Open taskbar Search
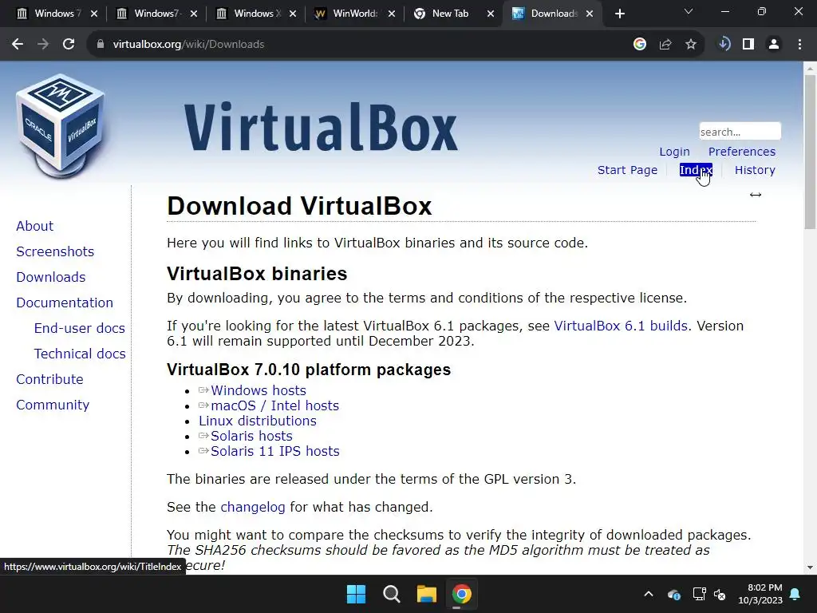 point(391,594)
